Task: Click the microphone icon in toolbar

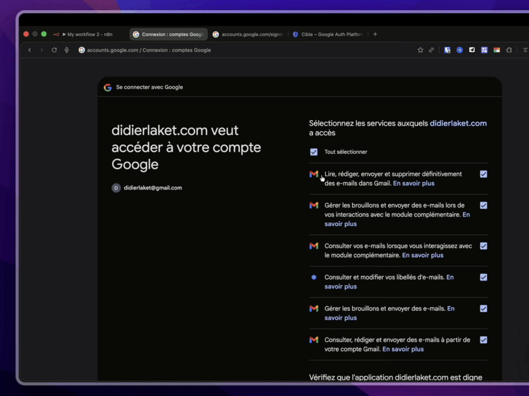Action: (67, 50)
